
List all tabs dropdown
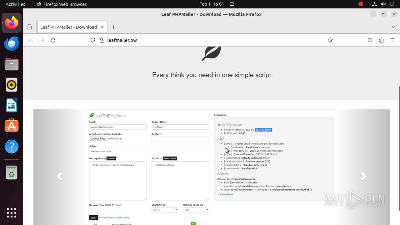point(394,27)
